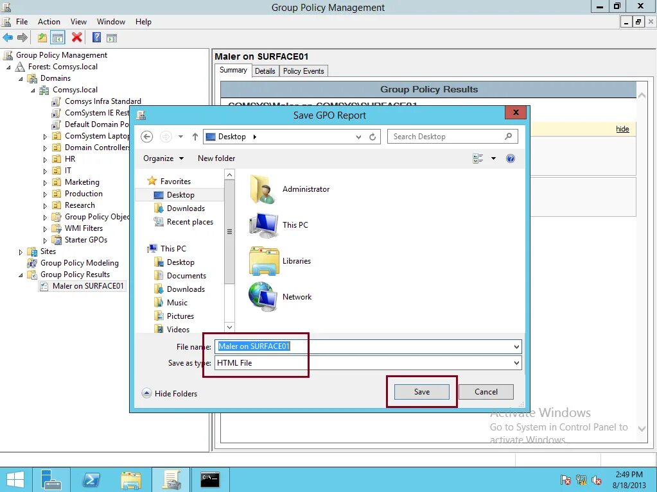The width and height of the screenshot is (657, 492).
Task: Collapse the Domains node
Action: point(21,79)
